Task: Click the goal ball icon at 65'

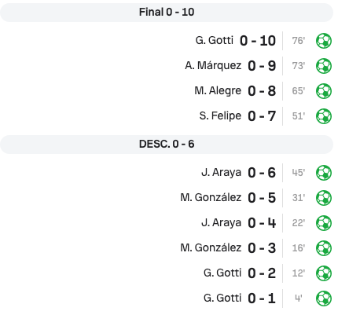Action: click(324, 91)
